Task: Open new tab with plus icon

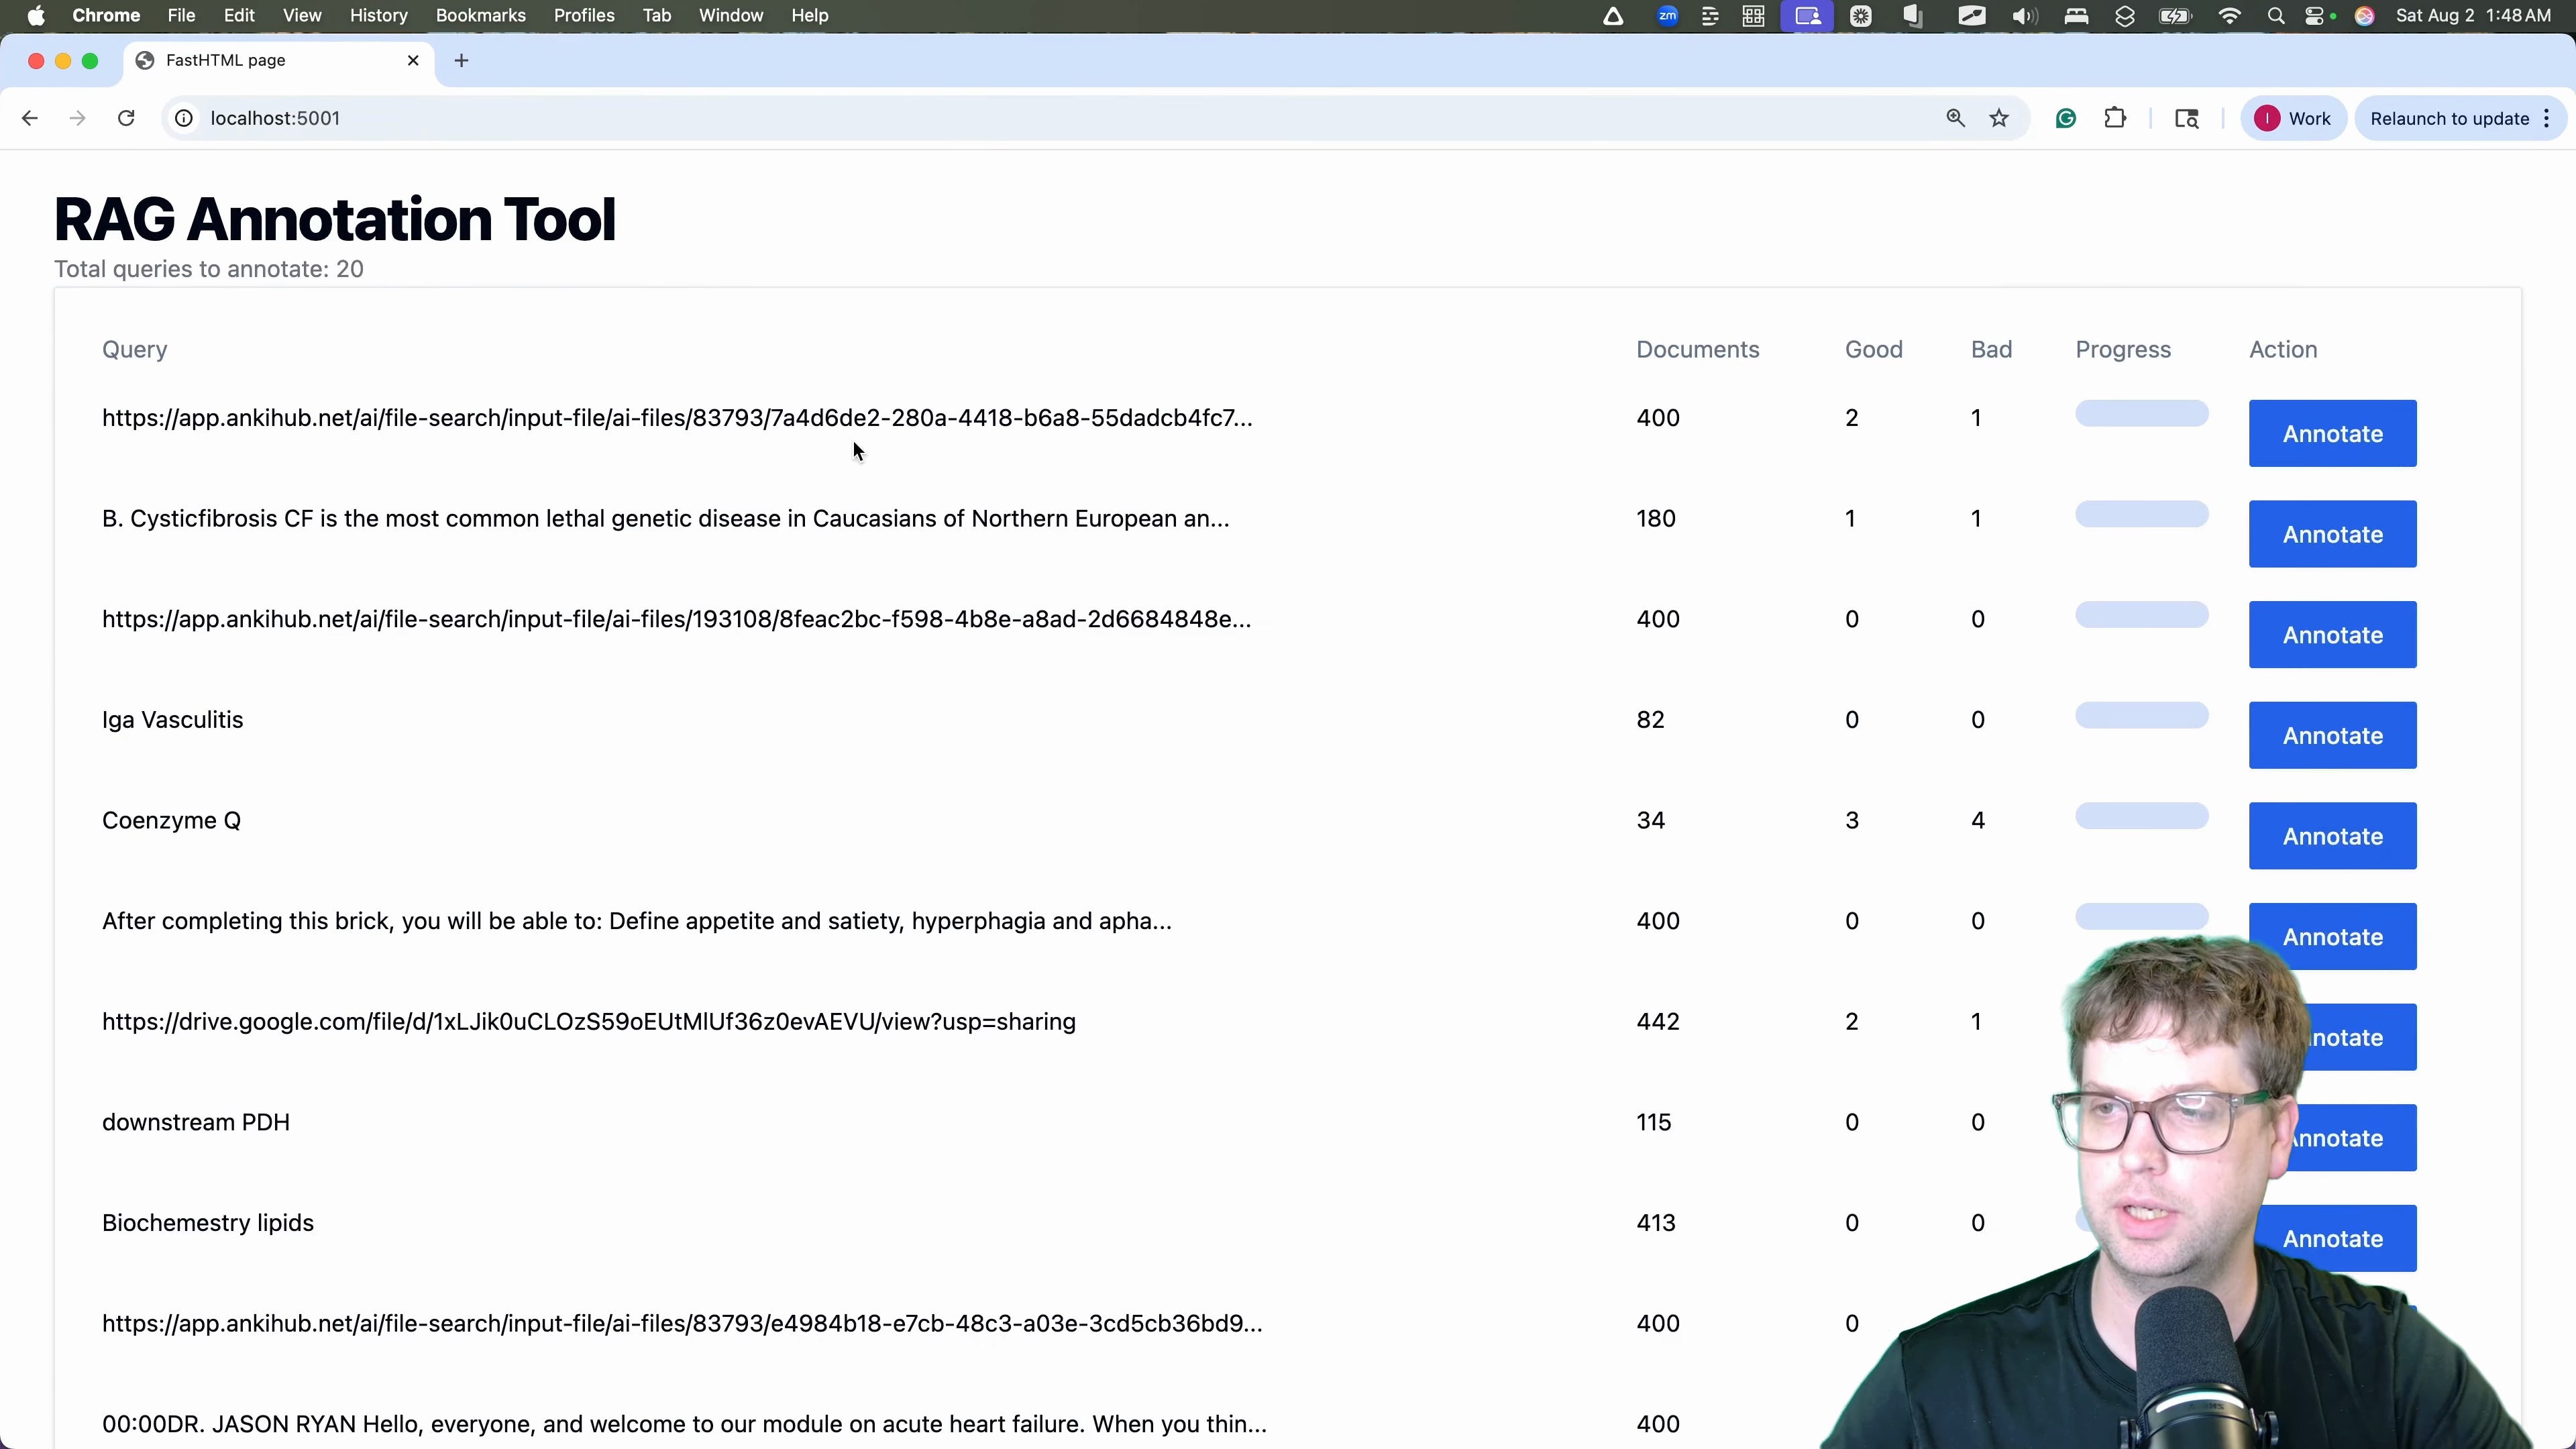Action: click(x=461, y=61)
